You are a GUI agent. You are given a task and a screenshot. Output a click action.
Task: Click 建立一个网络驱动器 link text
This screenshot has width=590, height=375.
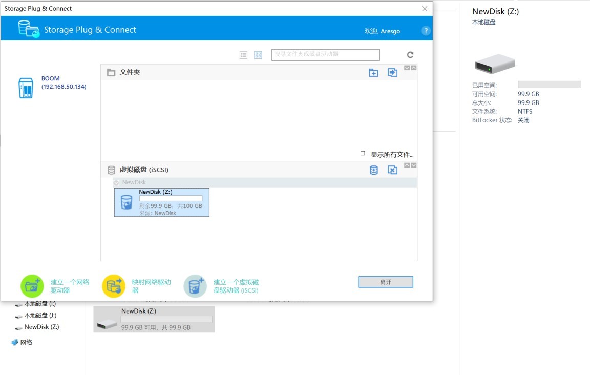70,286
